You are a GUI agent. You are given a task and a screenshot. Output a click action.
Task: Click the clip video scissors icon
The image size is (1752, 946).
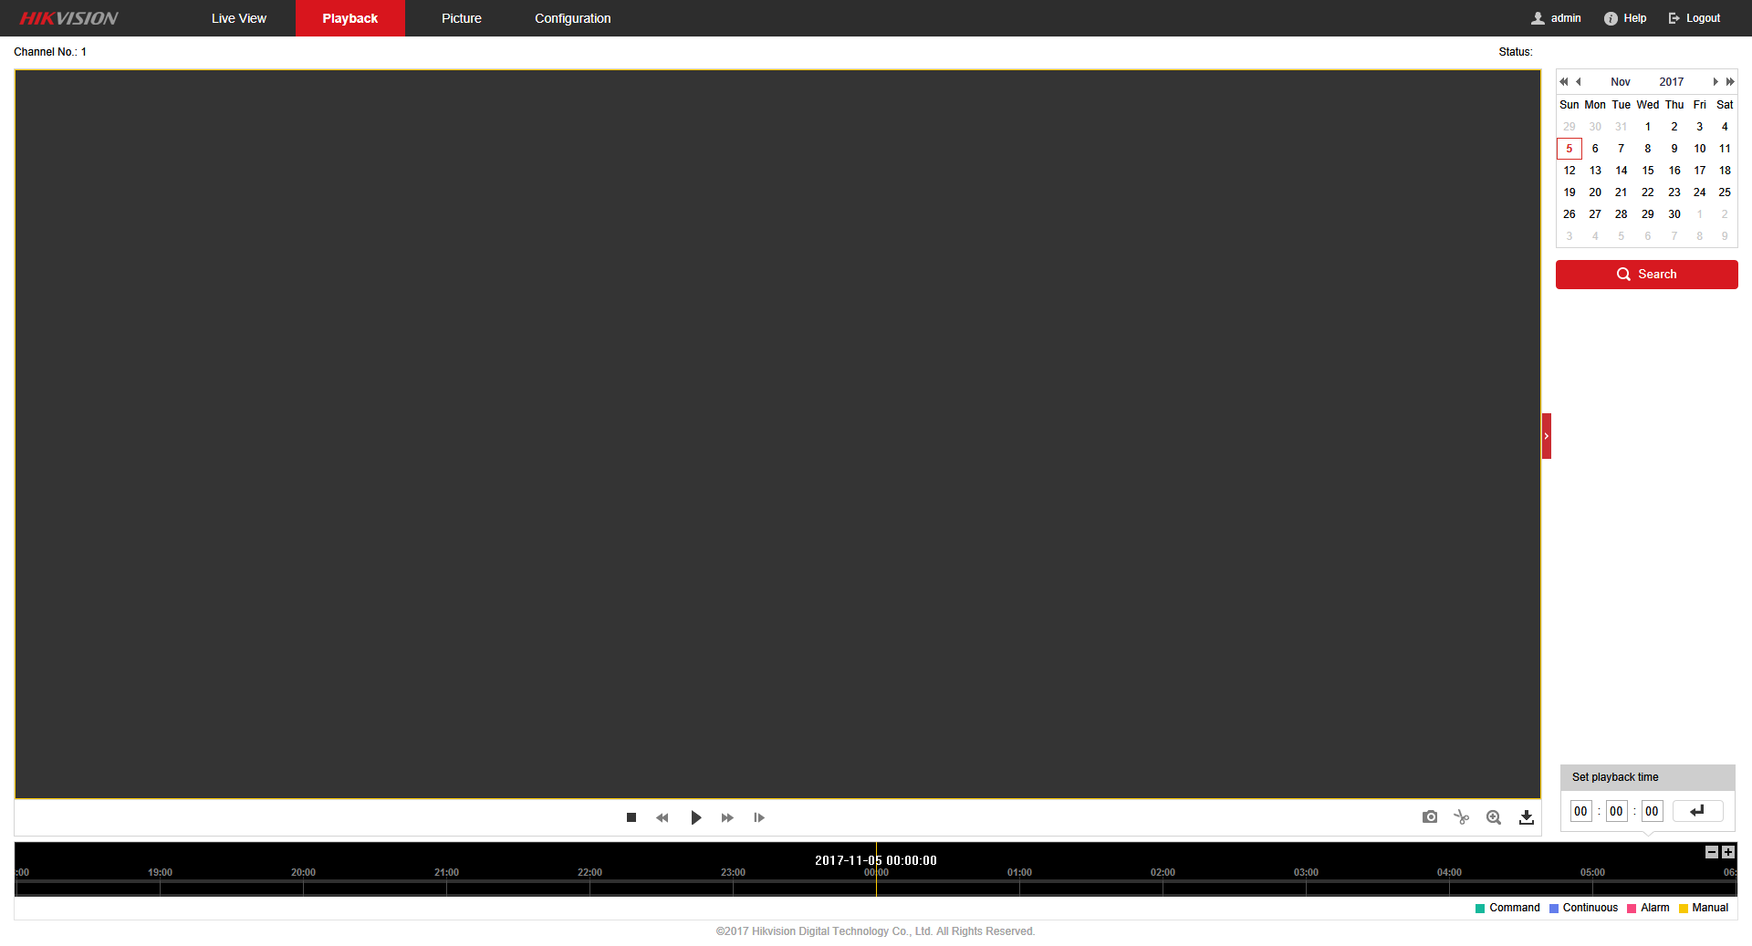click(x=1461, y=817)
